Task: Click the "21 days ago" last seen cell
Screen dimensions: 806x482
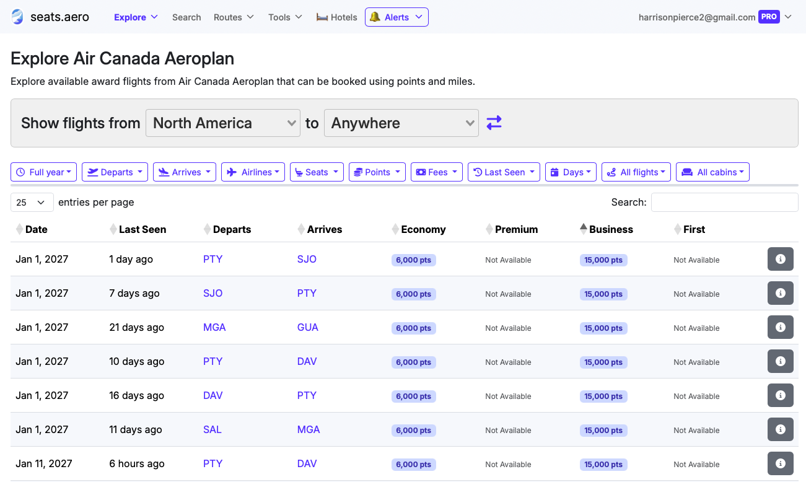Action: (x=137, y=327)
